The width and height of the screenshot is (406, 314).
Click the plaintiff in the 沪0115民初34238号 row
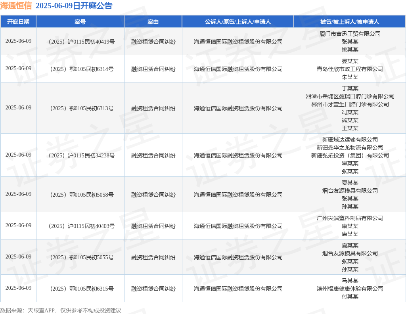tap(238, 155)
